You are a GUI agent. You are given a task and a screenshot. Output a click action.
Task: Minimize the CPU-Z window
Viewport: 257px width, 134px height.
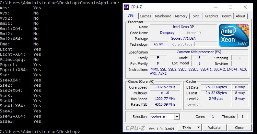[216, 7]
